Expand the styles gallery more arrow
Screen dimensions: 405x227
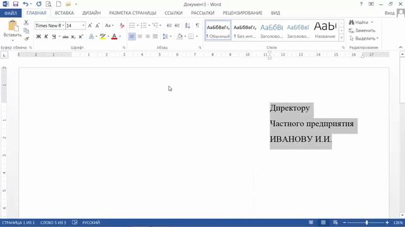click(342, 38)
